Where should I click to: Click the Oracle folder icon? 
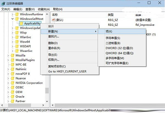tap(12, 97)
